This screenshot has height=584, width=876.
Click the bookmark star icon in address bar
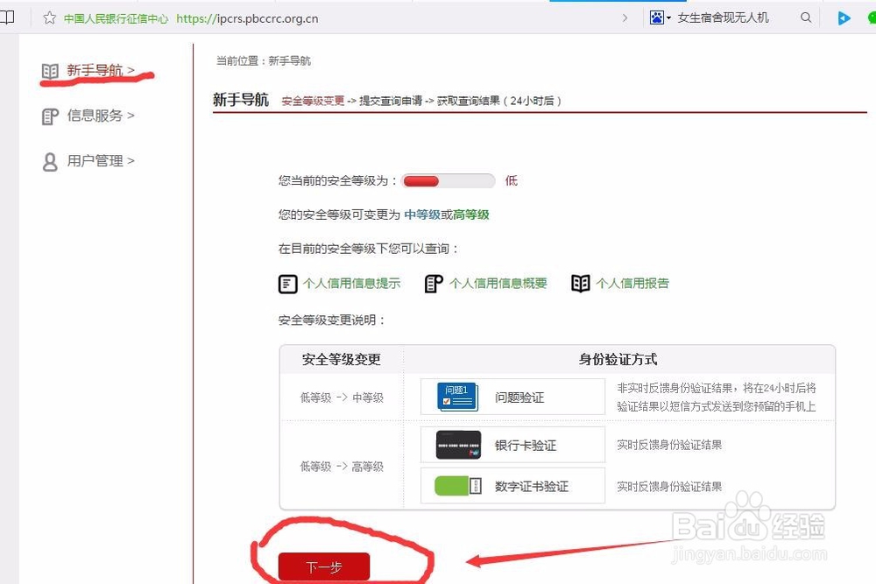49,18
